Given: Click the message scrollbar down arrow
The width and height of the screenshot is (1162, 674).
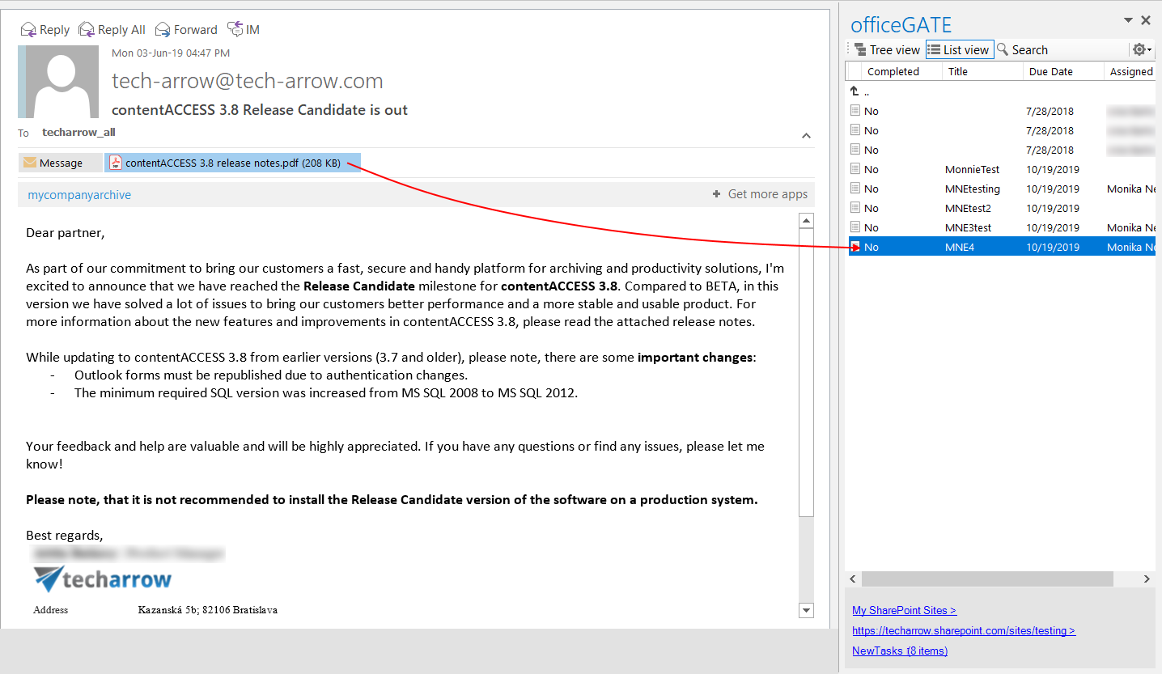Looking at the screenshot, I should click(805, 609).
